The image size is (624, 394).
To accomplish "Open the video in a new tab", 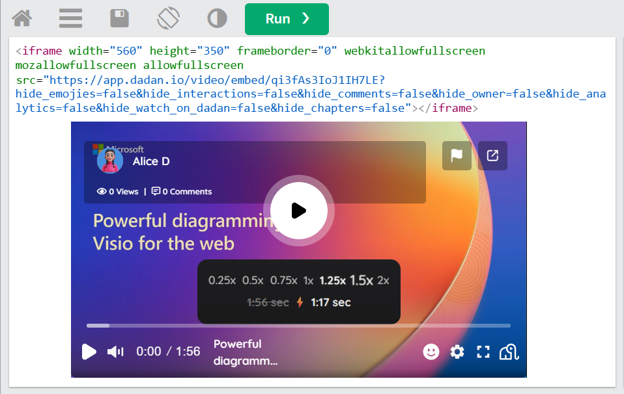I will click(x=492, y=156).
